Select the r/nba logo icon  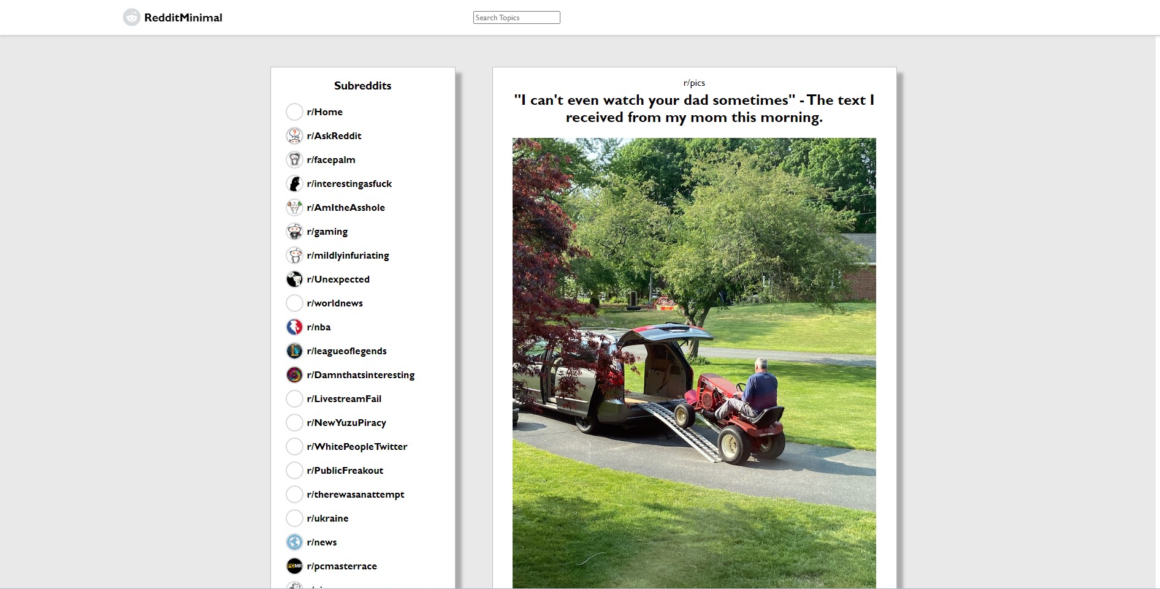(x=294, y=327)
